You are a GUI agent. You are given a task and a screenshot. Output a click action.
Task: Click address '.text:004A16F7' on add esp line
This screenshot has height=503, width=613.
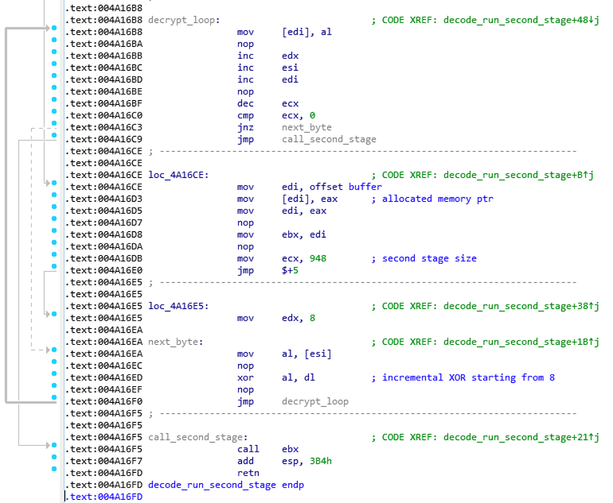[x=104, y=461]
